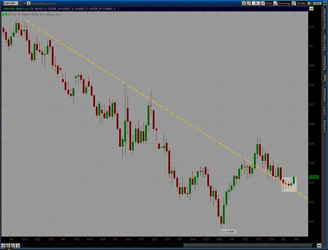Click the D: 8/6/10 date value
This screenshot has height=250, width=328.
[x=37, y=9]
